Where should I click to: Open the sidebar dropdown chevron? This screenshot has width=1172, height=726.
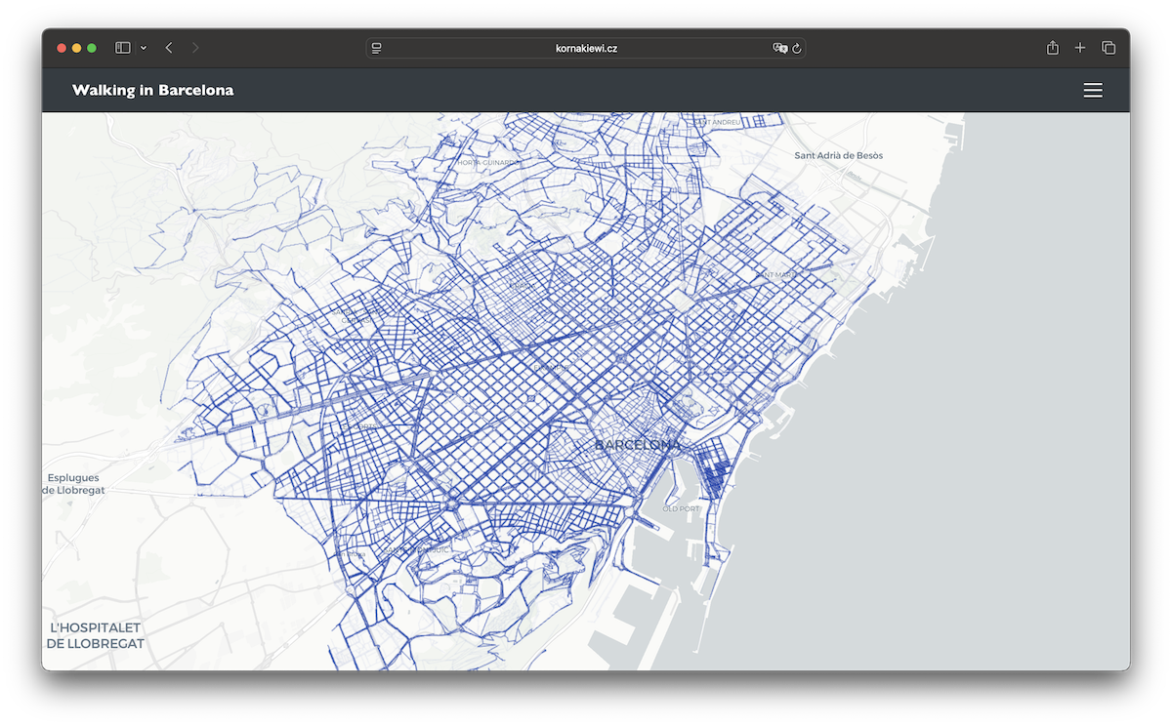pos(144,48)
